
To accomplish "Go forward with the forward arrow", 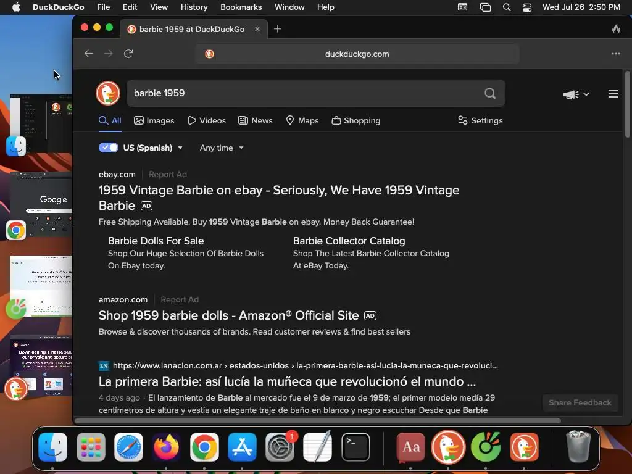I will tap(109, 54).
